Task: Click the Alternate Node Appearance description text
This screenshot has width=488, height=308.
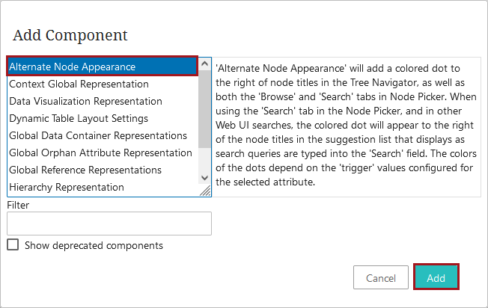Action: point(346,125)
